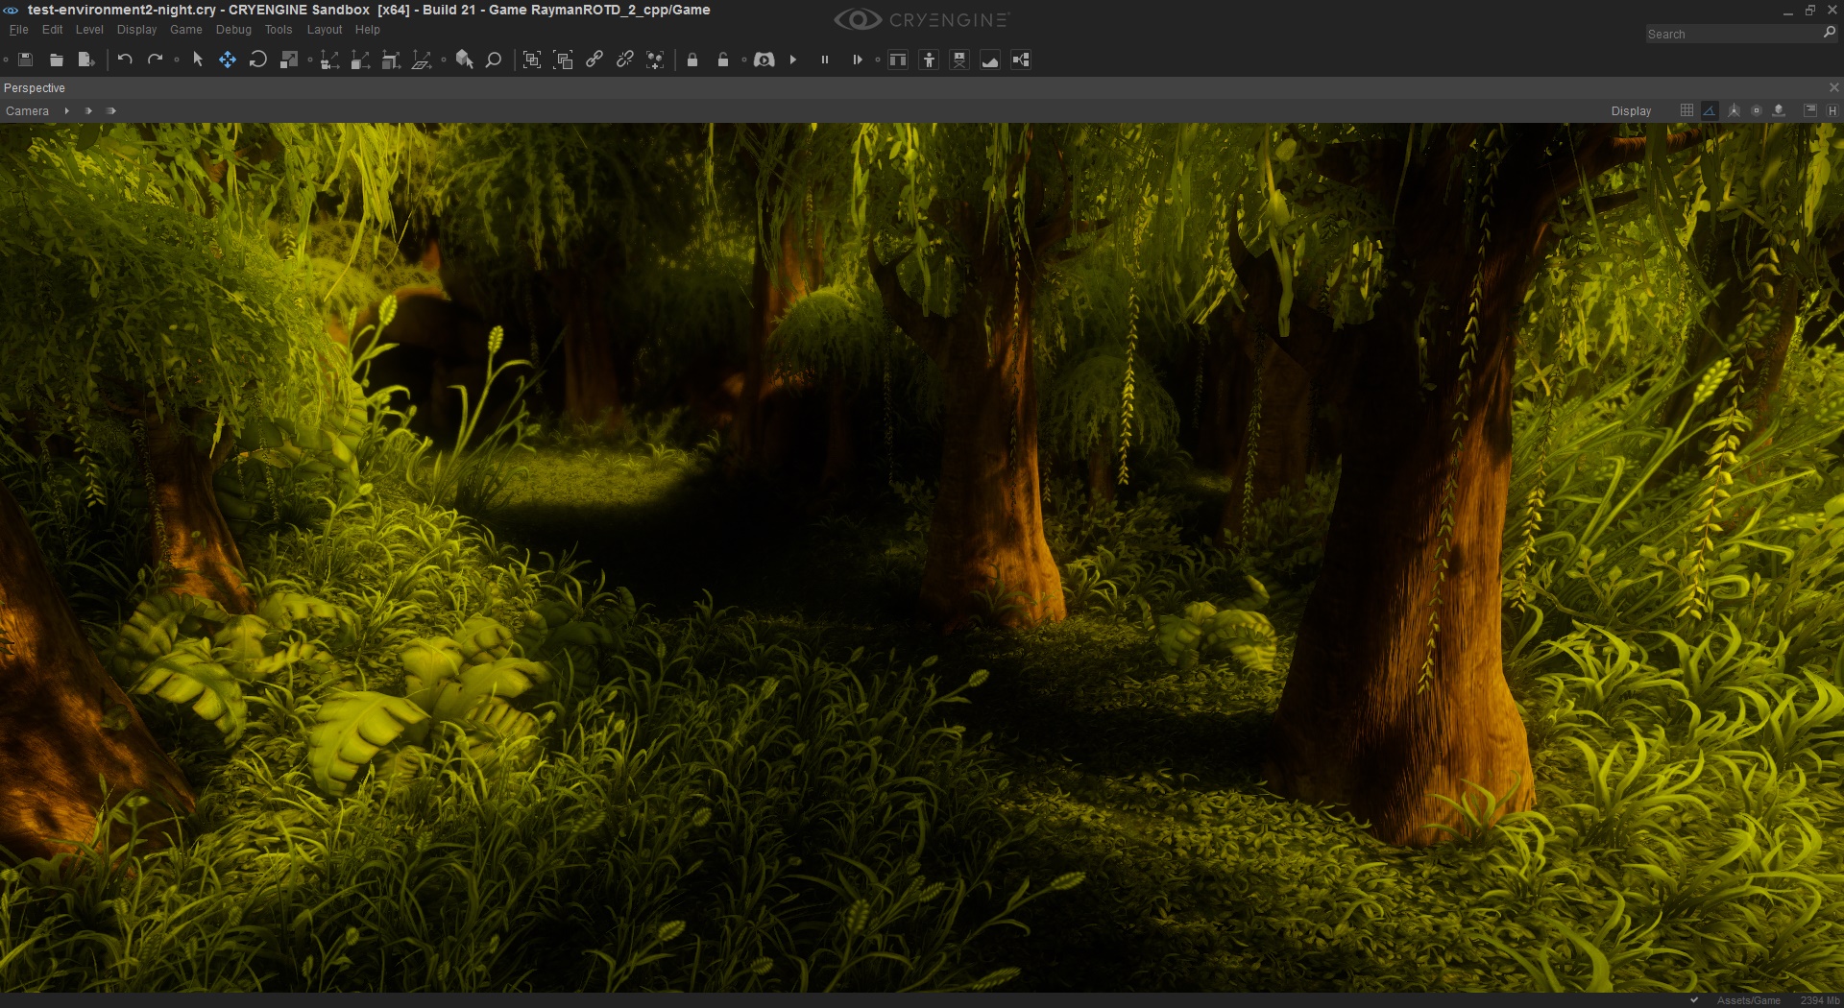
Task: Open the viewport Camera dropdown
Action: (27, 111)
